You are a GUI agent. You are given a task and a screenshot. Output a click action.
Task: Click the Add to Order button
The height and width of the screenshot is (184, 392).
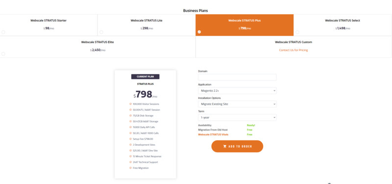[237, 146]
